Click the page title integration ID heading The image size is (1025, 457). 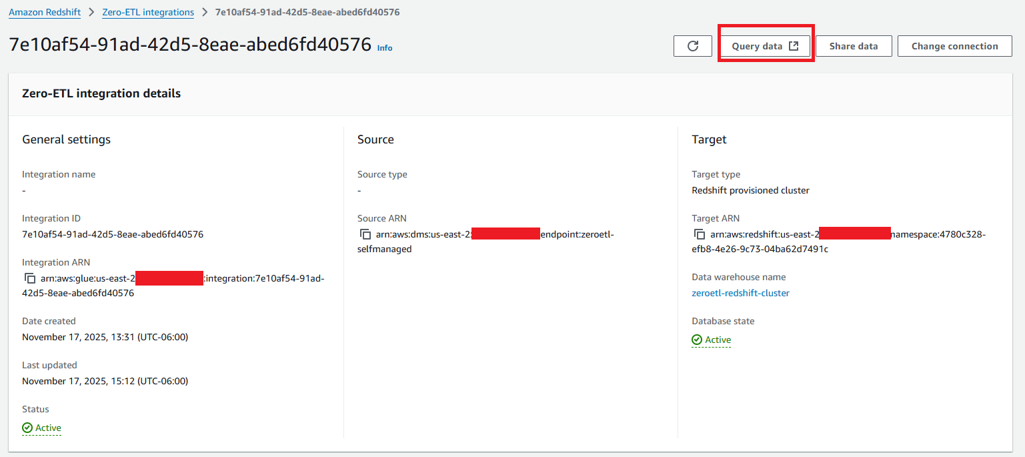[x=190, y=45]
